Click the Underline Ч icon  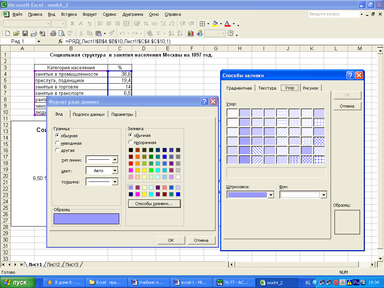click(89, 24)
